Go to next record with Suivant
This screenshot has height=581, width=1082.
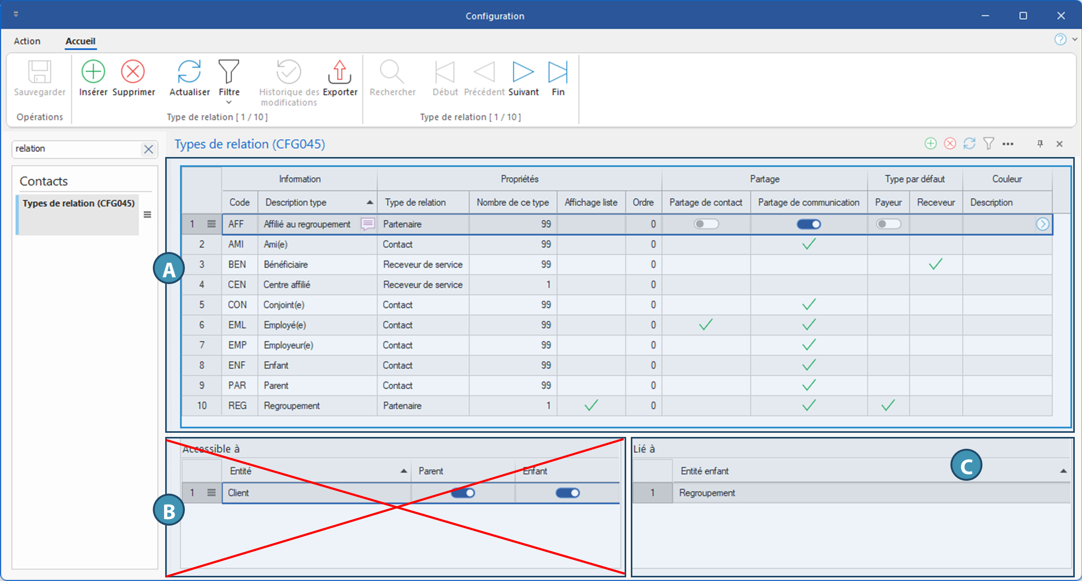click(x=522, y=72)
